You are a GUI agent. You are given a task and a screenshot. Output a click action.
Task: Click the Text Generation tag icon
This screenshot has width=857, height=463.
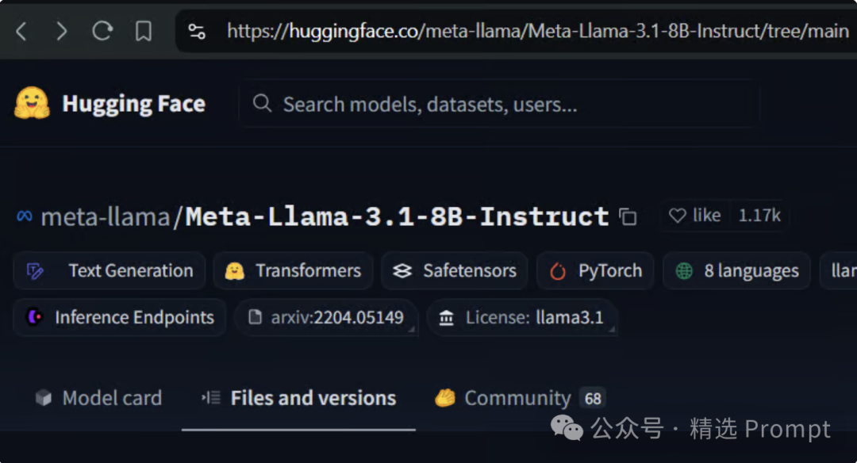pyautogui.click(x=36, y=271)
